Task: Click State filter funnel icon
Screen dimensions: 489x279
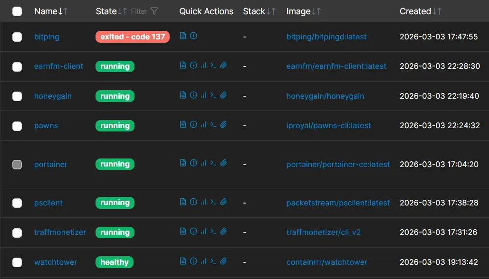Action: 154,11
